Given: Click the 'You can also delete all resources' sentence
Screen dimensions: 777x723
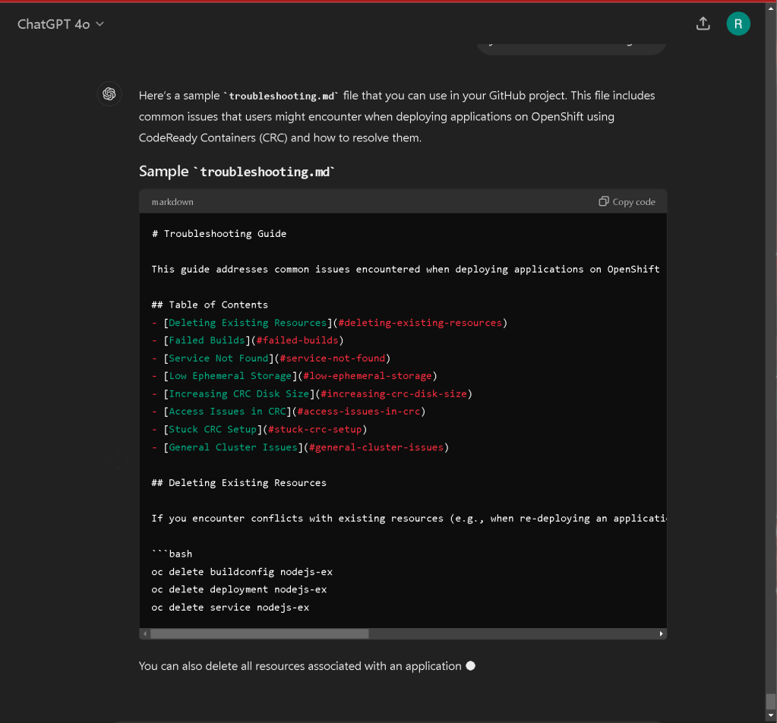Looking at the screenshot, I should 300,666.
